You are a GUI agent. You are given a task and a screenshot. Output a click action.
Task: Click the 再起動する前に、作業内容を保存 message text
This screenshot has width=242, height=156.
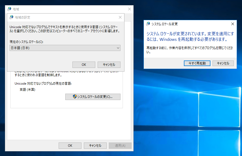click(189, 50)
